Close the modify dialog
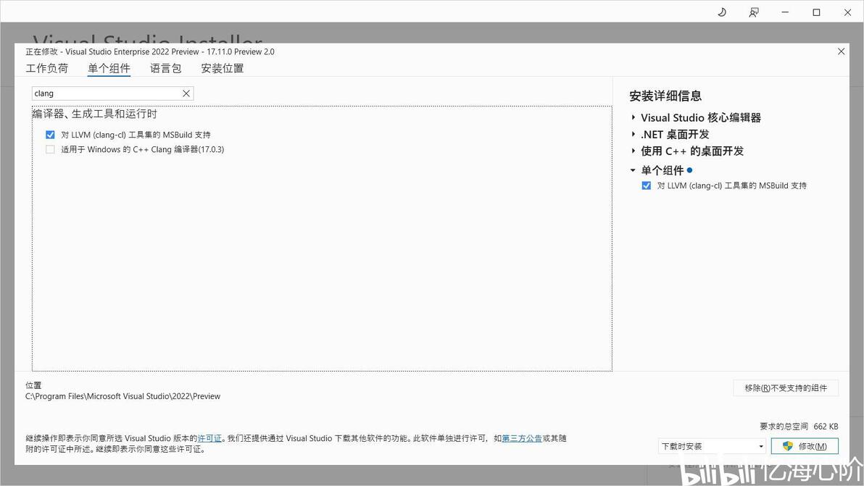 click(841, 51)
